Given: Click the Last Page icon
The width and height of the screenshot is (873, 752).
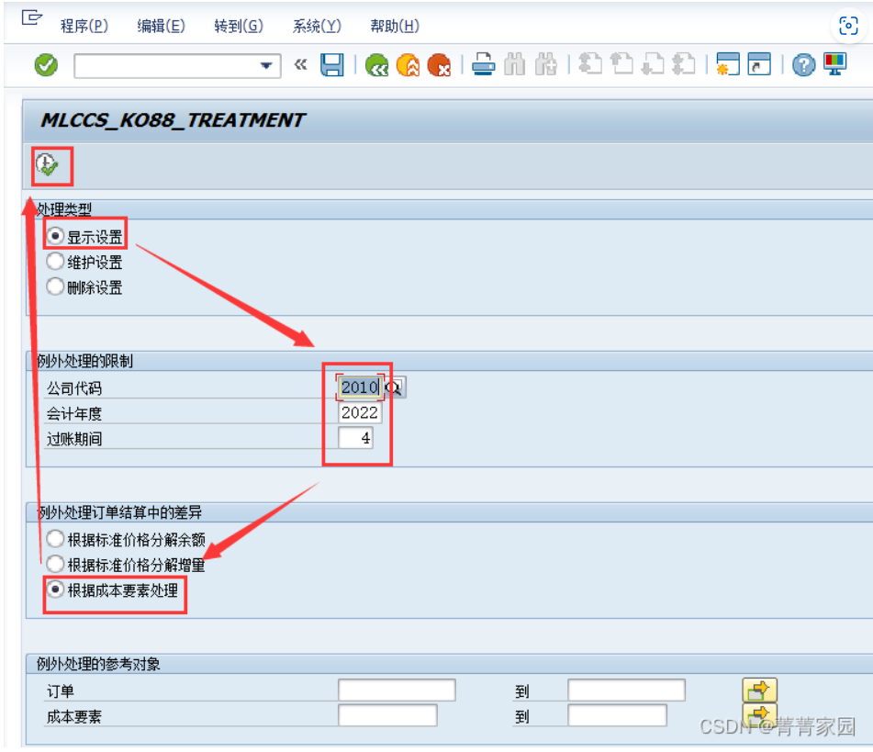Looking at the screenshot, I should pyautogui.click(x=684, y=64).
